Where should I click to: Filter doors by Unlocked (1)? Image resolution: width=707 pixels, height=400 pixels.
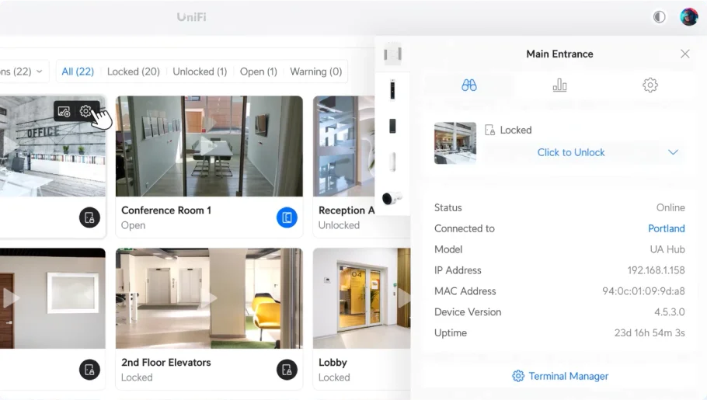pyautogui.click(x=200, y=71)
